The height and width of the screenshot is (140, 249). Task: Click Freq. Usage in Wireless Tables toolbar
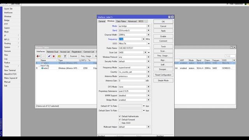tap(86, 56)
